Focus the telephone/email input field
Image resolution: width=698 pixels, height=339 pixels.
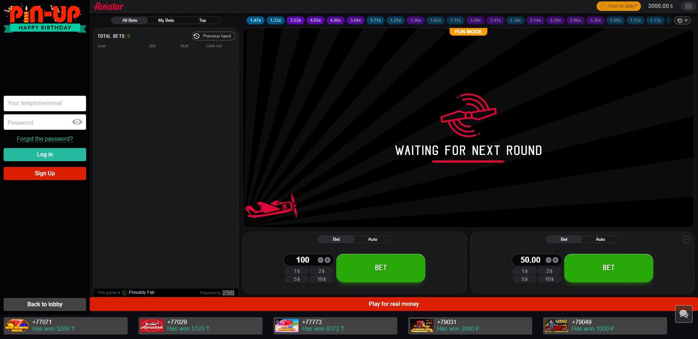45,103
